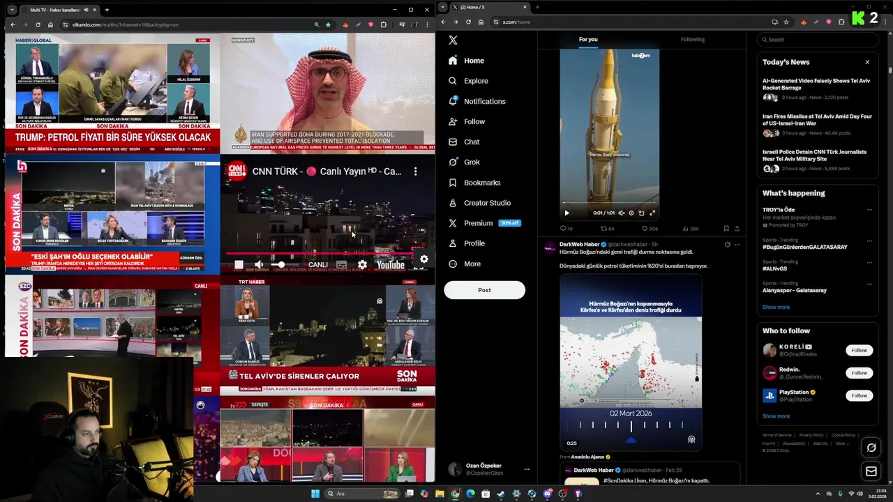Viewport: 893px width, 502px height.
Task: Open options for TROY'la Öde promoted trend
Action: click(x=869, y=210)
